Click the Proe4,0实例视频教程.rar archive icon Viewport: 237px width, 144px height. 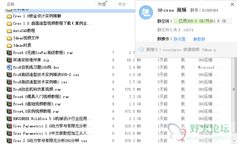click(x=9, y=111)
